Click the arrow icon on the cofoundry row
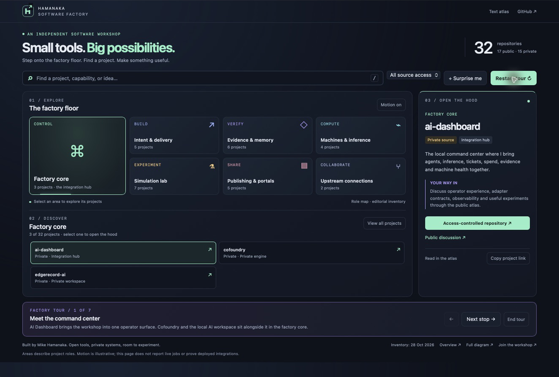 [399, 249]
